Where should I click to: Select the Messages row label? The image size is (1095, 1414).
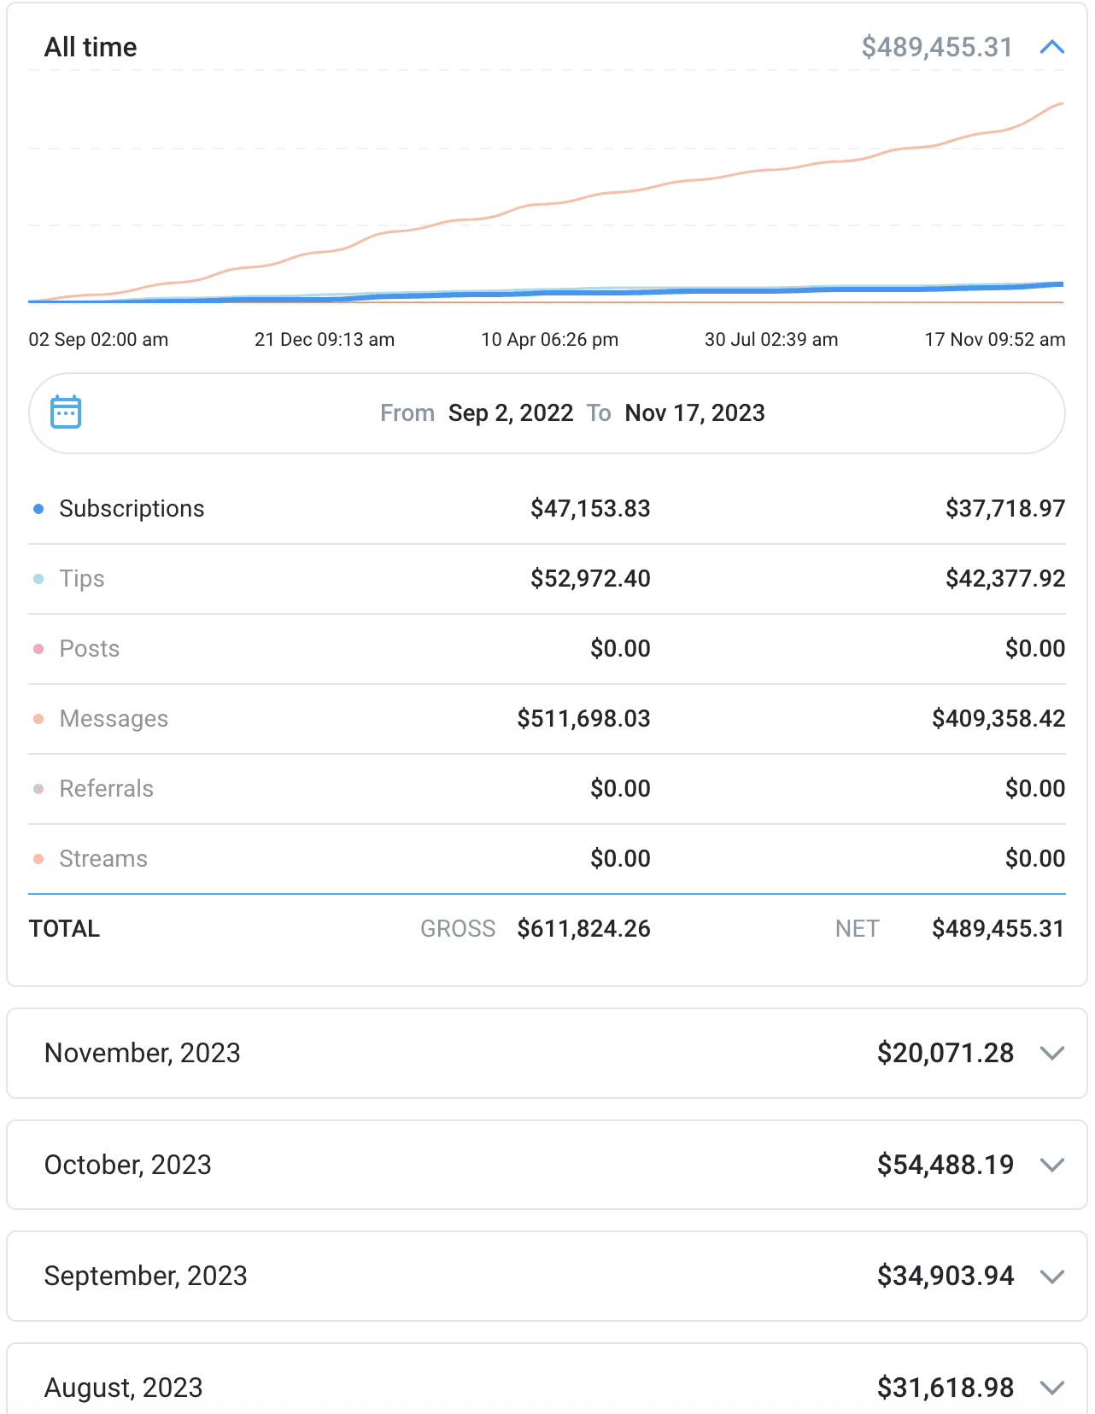[x=114, y=719]
